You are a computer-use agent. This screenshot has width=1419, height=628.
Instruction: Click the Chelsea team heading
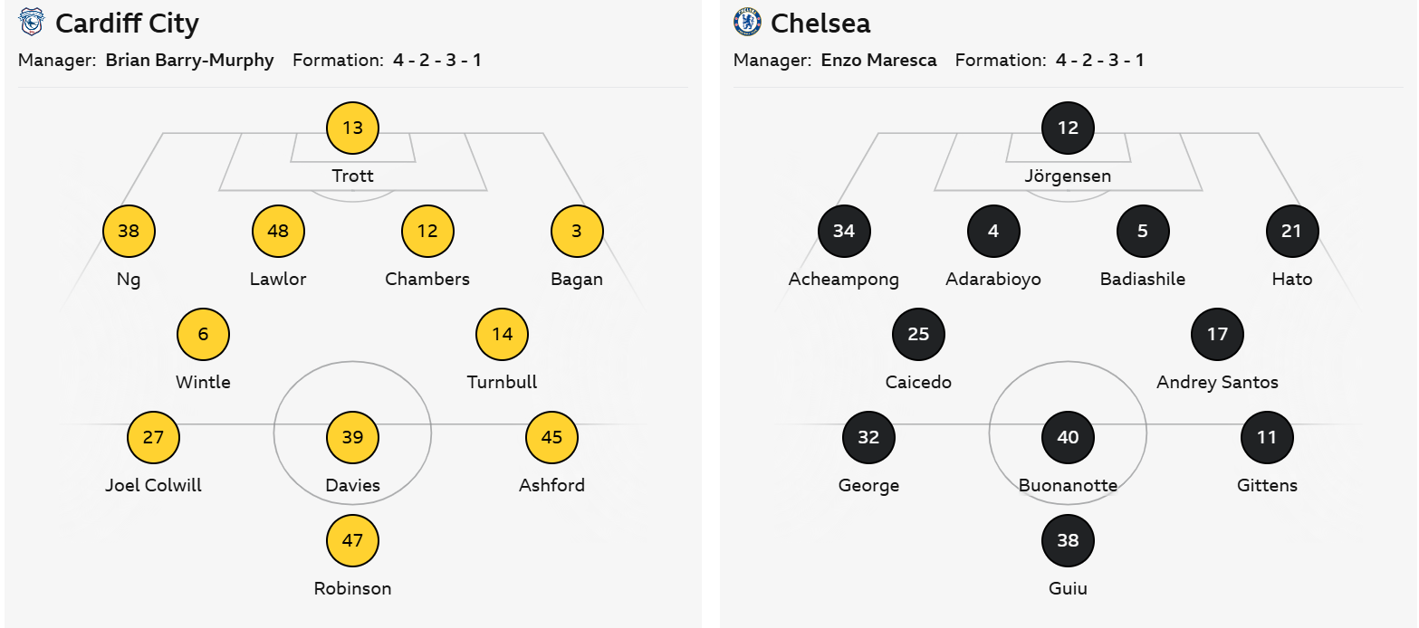pos(820,24)
